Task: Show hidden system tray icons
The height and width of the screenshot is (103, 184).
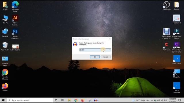Action: click(x=152, y=100)
